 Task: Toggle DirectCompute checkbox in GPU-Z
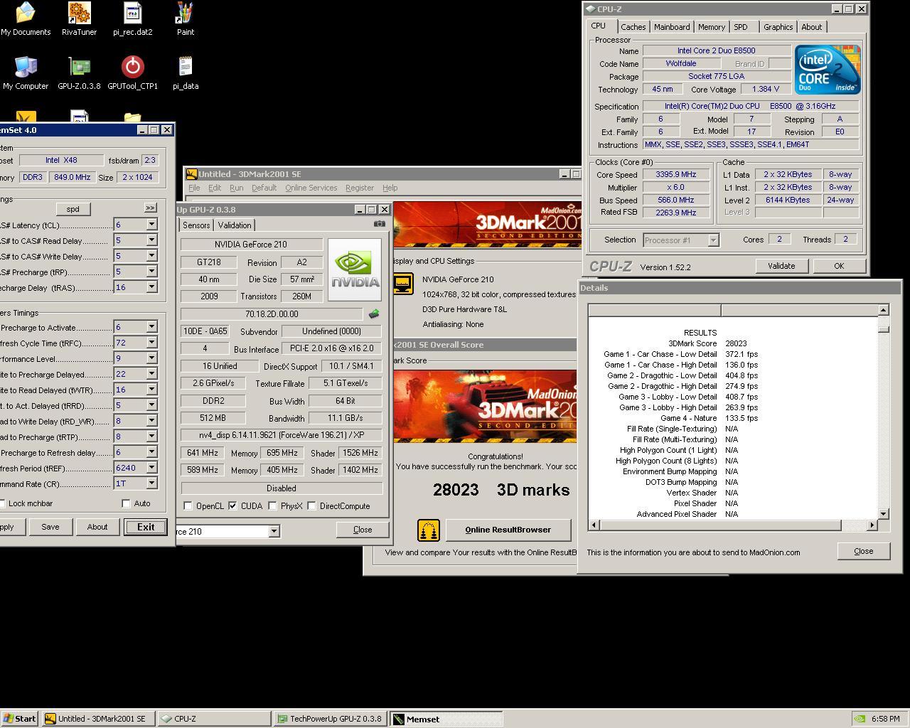pos(311,506)
